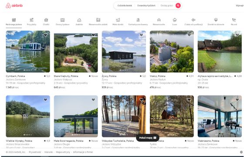Image resolution: width=244 pixels, height=157 pixels.
Task: Select the Przy plaży category icon
Action: pos(31,20)
